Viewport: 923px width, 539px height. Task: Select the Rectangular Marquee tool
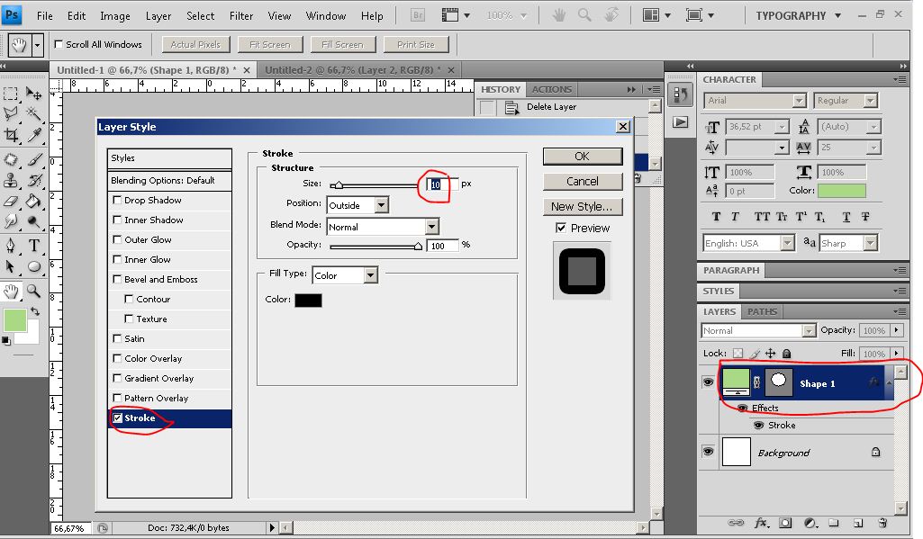[11, 94]
